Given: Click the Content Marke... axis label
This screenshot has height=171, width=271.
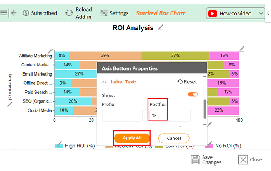Looking at the screenshot, I should (36, 65).
